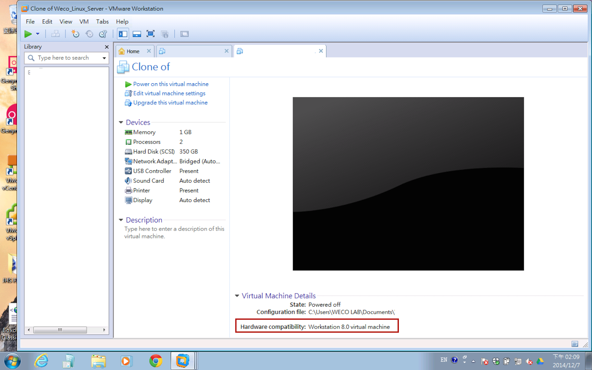Click the console view toolbar icon
The width and height of the screenshot is (592, 370).
click(185, 34)
